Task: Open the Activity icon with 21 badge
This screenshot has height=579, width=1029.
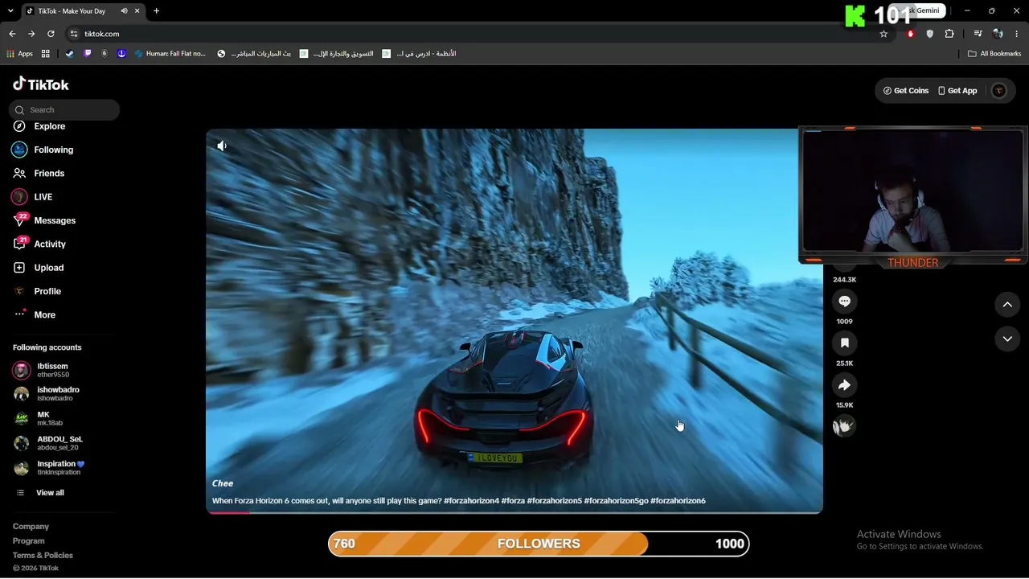Action: tap(19, 244)
